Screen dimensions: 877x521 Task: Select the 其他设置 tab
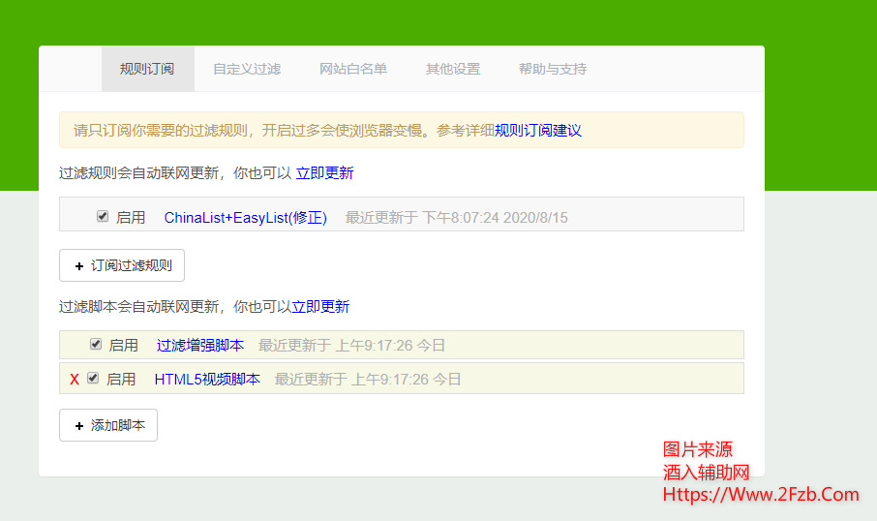pos(453,69)
